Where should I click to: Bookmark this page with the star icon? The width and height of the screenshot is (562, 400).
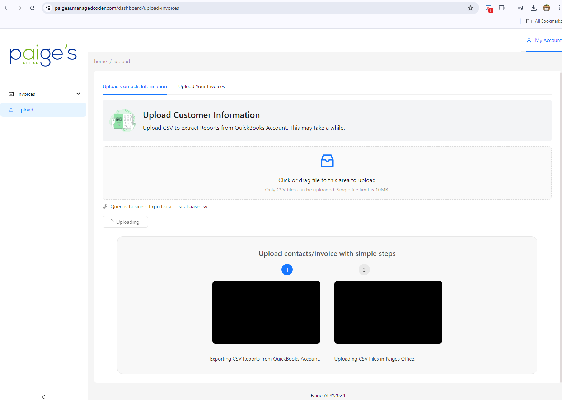click(x=470, y=8)
